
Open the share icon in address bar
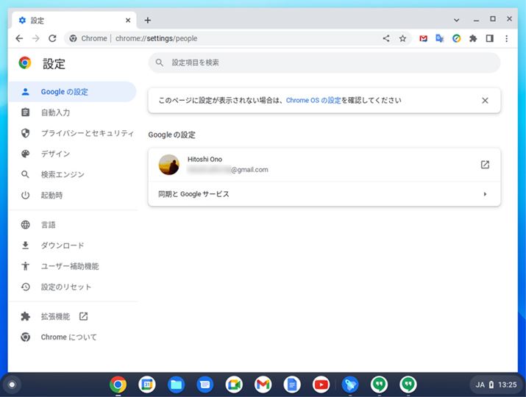pyautogui.click(x=386, y=38)
